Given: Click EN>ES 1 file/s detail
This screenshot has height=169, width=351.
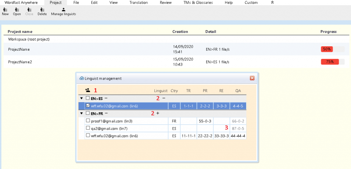Looking at the screenshot, I should click(x=218, y=62).
